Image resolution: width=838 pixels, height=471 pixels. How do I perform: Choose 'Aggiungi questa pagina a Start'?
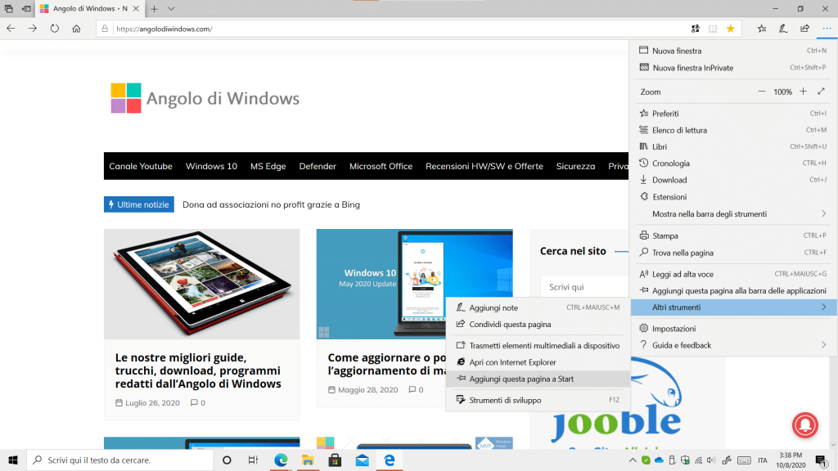(521, 379)
